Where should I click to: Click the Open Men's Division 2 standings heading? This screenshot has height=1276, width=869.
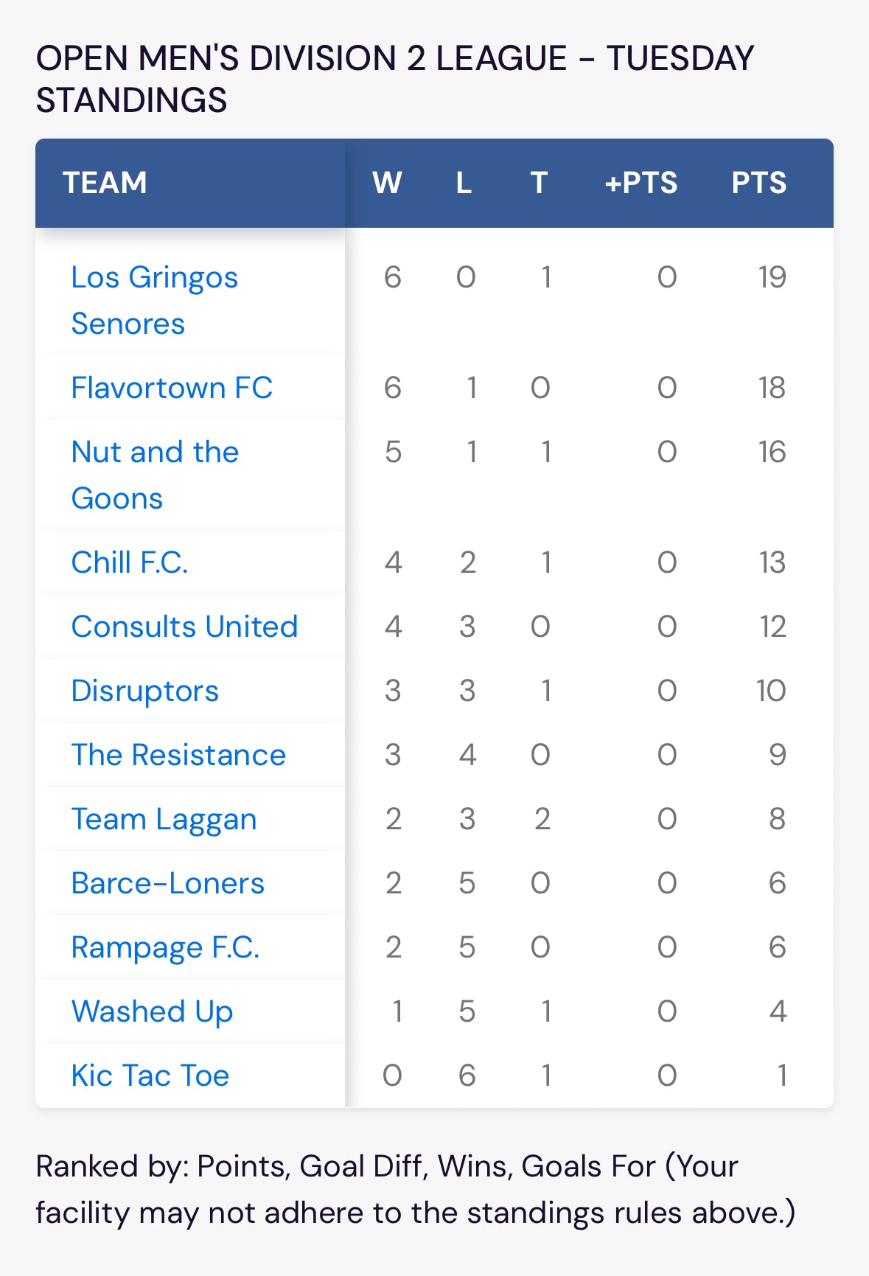(395, 79)
